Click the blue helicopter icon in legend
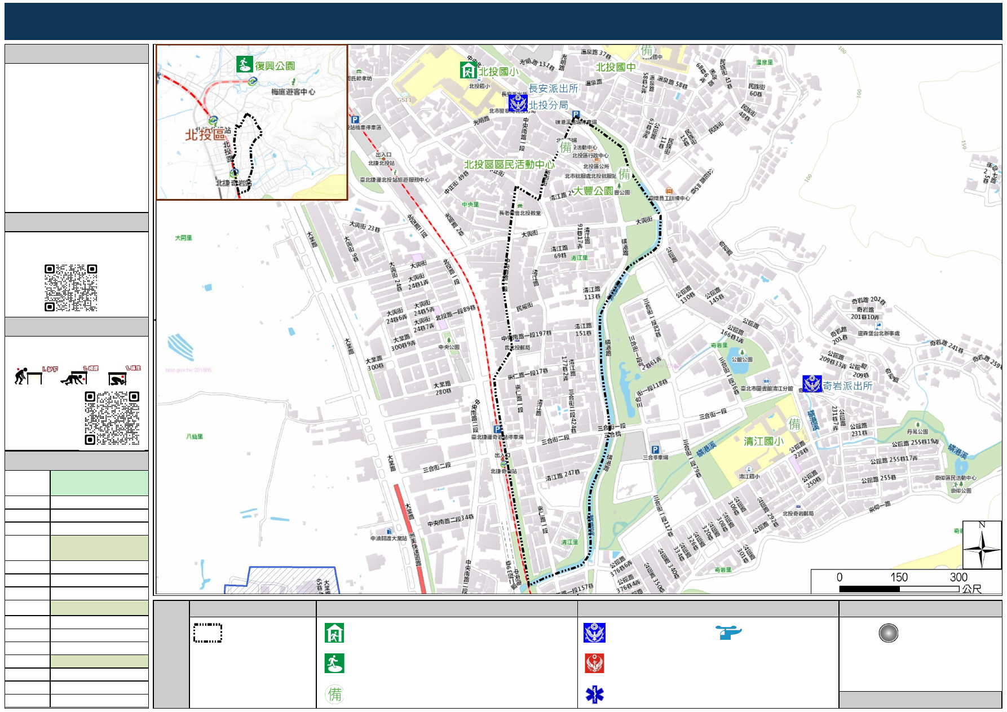Image resolution: width=1007 pixels, height=712 pixels. tap(728, 633)
